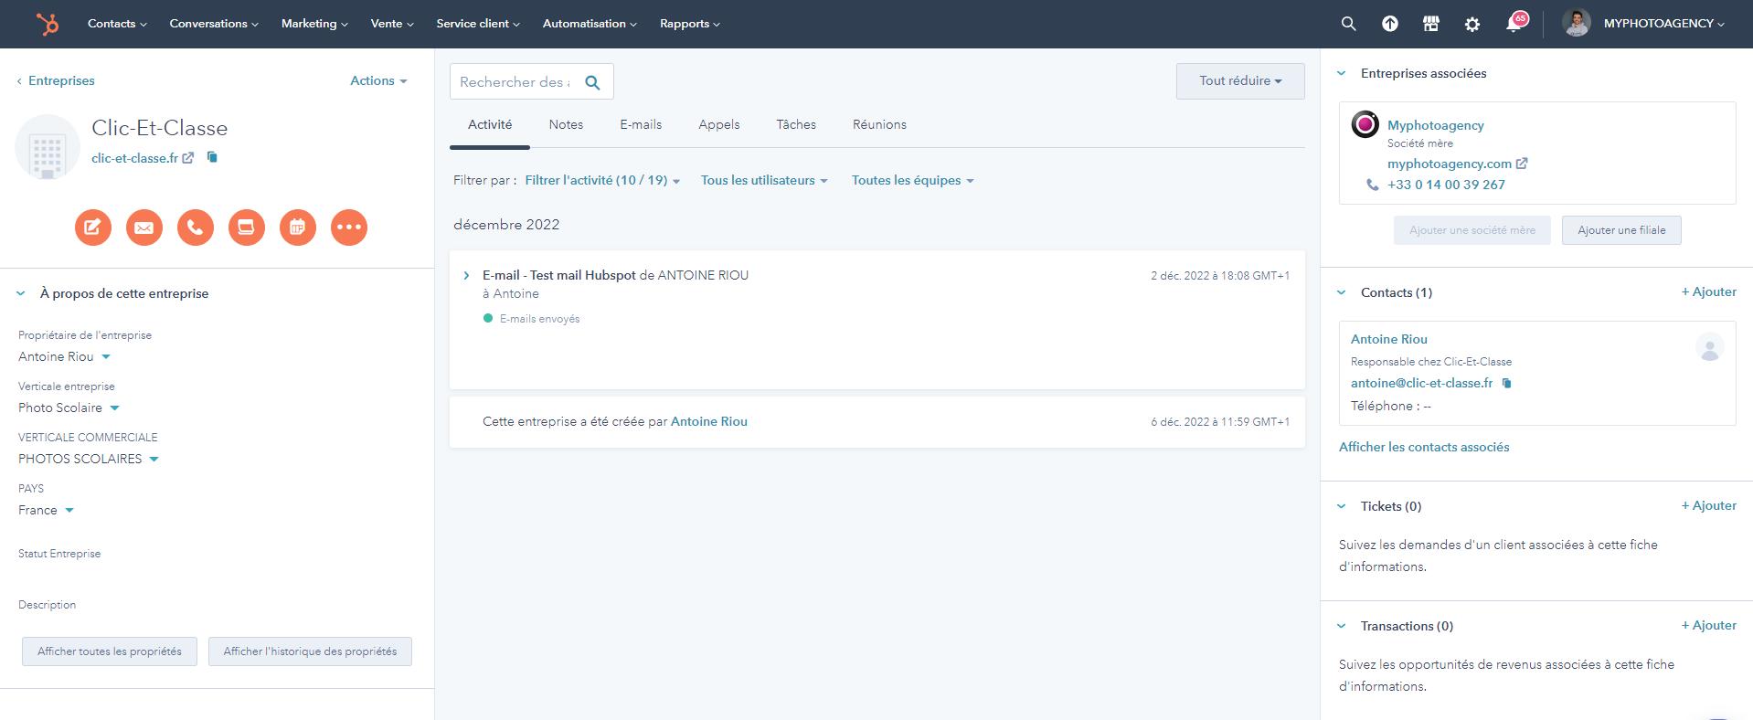
Task: Log a call with the orange phone icon
Action: tap(196, 228)
